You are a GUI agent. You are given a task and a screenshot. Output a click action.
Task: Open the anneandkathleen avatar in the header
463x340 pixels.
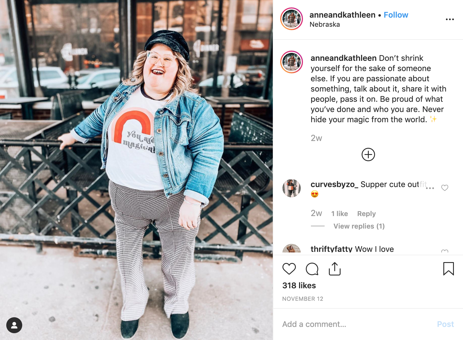point(292,19)
